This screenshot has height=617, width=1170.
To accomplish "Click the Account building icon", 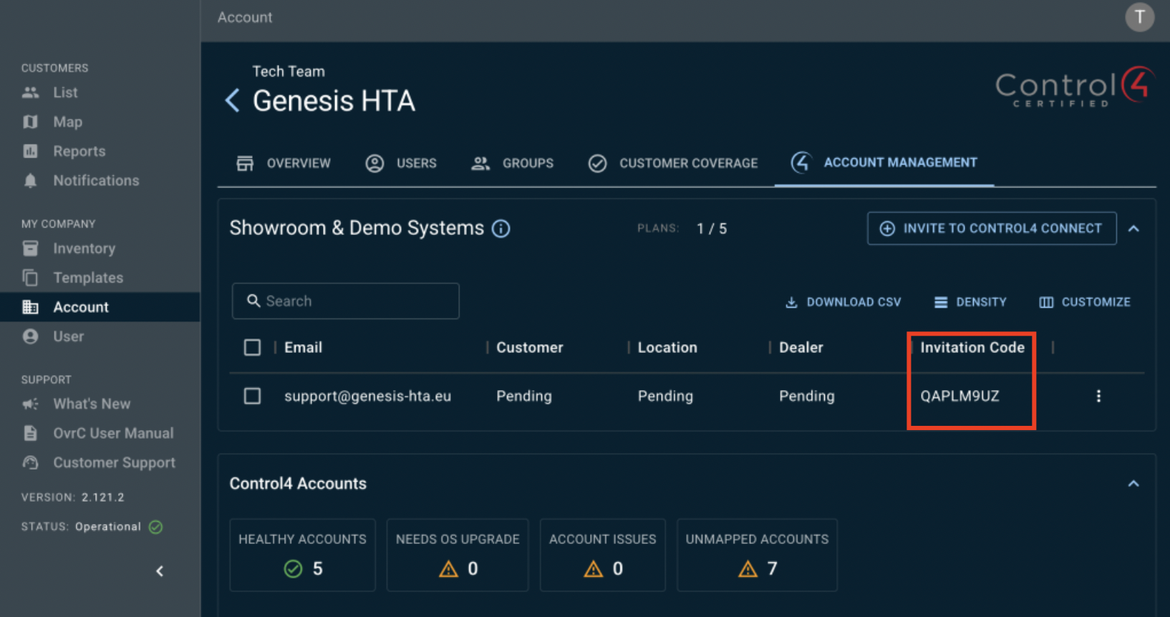I will point(30,307).
